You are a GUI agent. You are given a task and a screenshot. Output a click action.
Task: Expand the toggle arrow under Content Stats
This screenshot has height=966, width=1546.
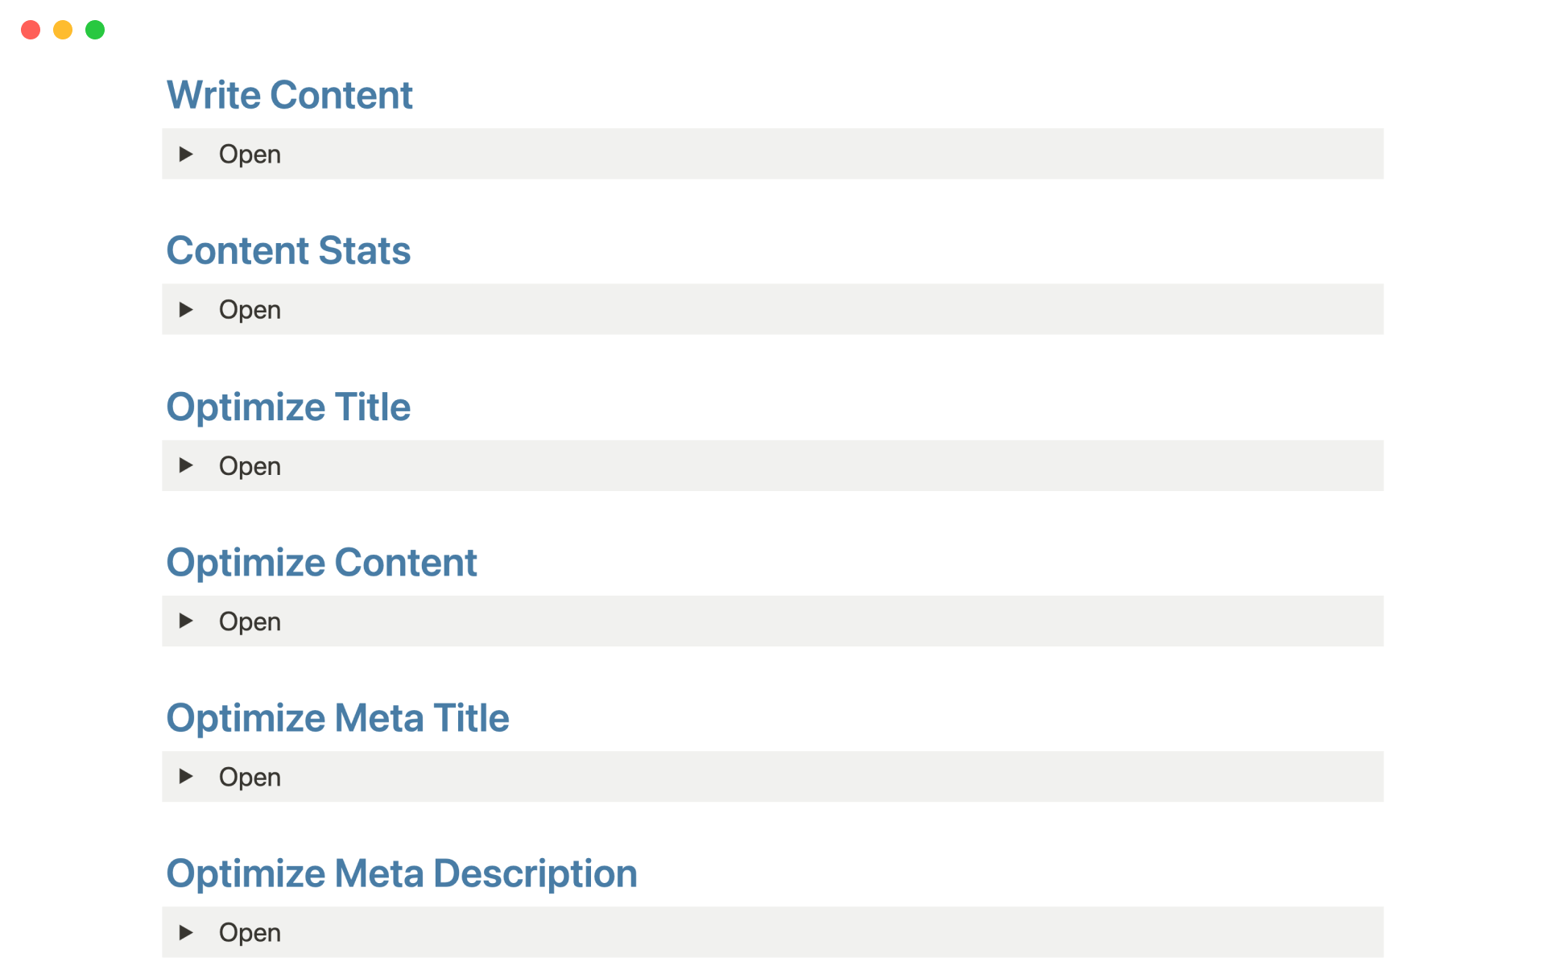(x=186, y=309)
